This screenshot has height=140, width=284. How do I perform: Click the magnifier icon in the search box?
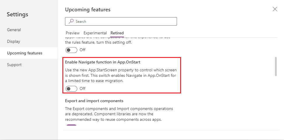pyautogui.click(x=71, y=22)
